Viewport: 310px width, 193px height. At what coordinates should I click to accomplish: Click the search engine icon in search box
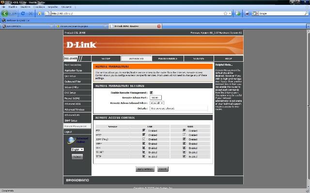pos(254,13)
